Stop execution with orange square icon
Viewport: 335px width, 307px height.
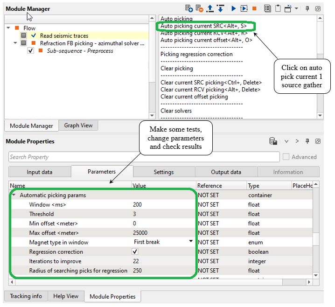tap(254, 8)
